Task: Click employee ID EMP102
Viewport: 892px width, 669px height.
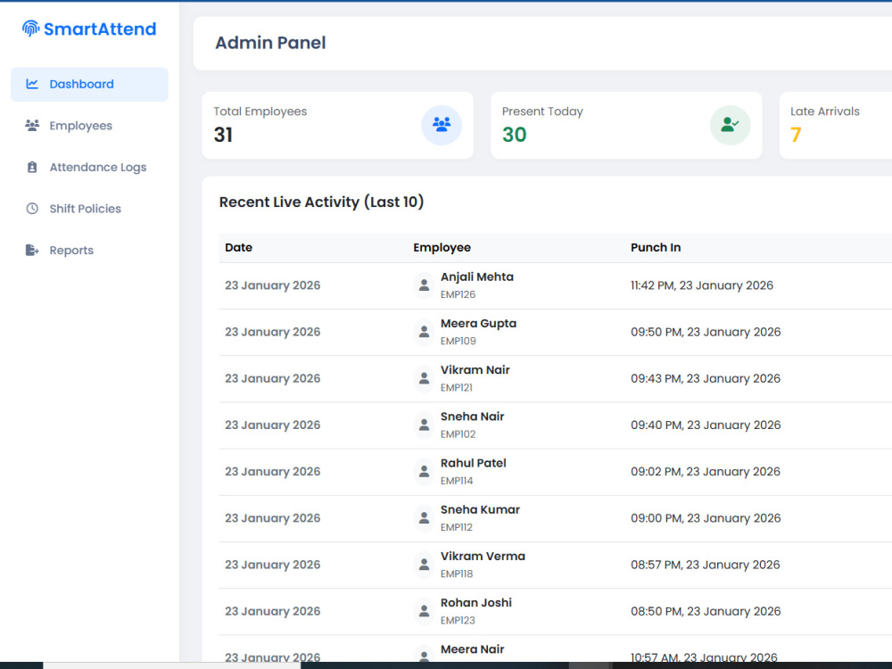Action: (x=458, y=434)
